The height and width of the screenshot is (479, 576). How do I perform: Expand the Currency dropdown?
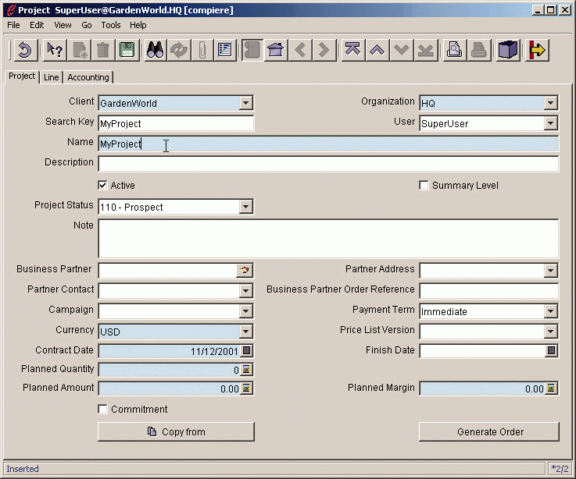pos(246,332)
